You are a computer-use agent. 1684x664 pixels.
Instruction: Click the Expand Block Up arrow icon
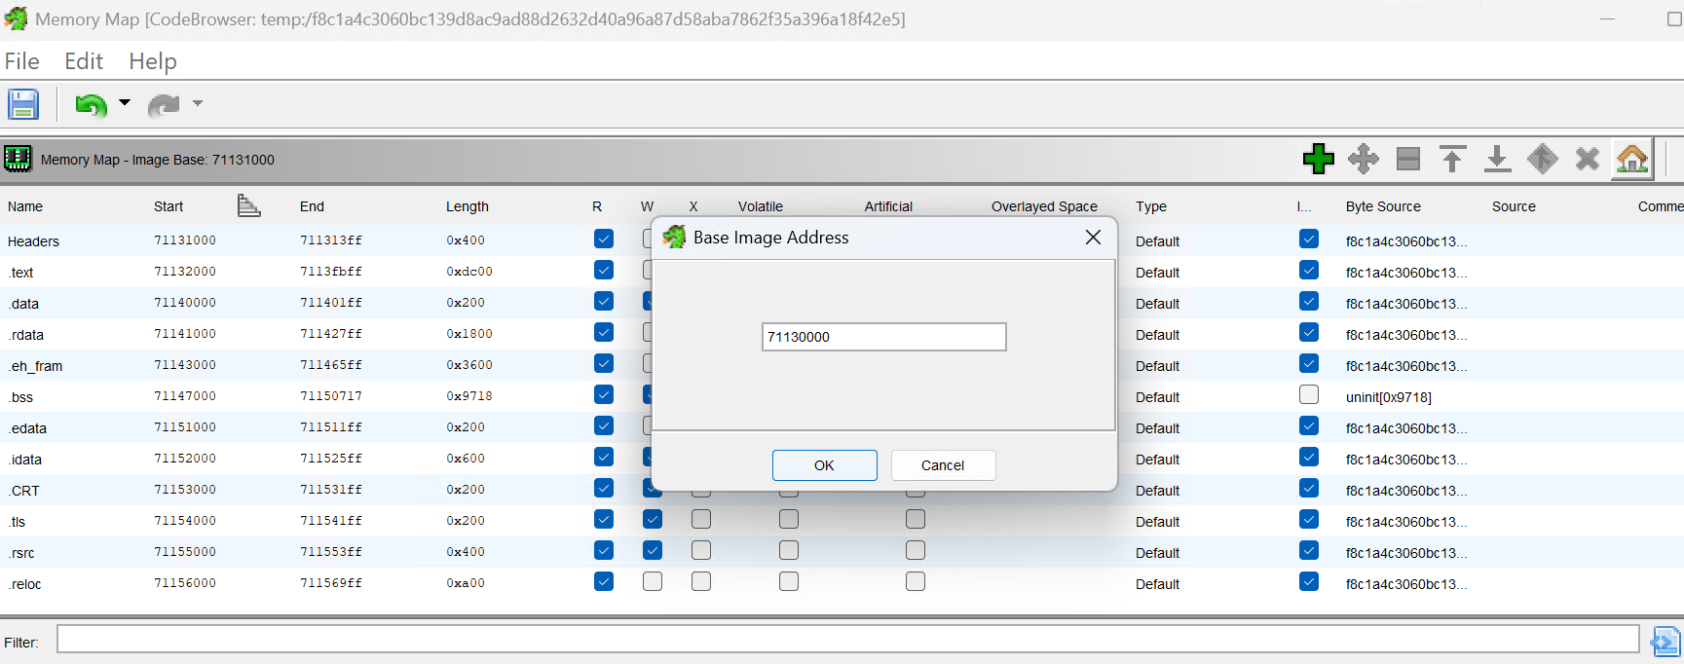[x=1452, y=159]
